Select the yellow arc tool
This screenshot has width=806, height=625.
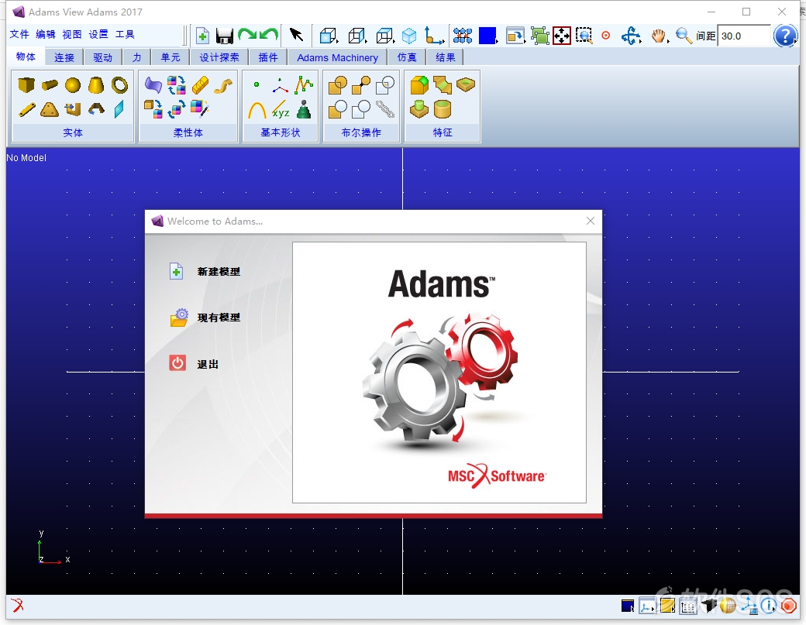pos(257,109)
